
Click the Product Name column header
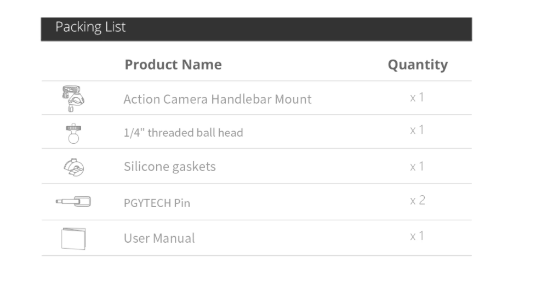173,65
